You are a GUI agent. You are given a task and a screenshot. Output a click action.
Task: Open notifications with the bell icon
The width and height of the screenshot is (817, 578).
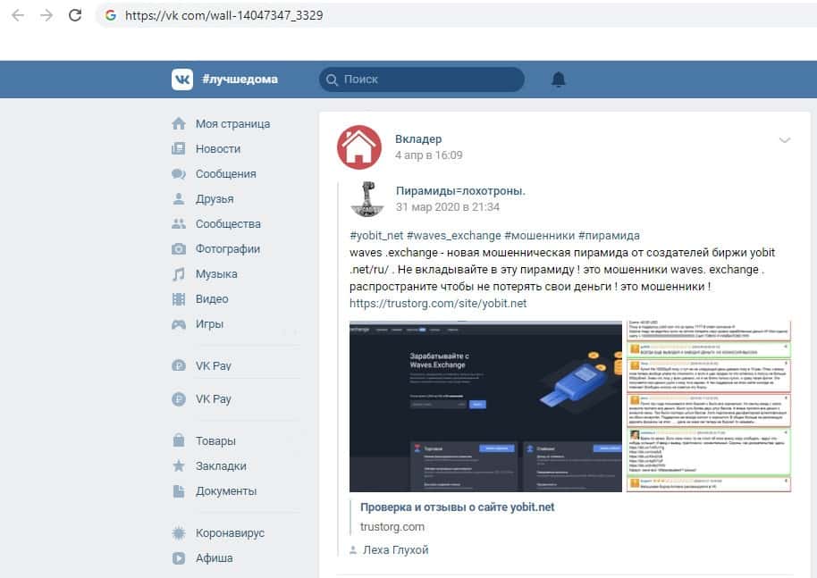(x=559, y=80)
